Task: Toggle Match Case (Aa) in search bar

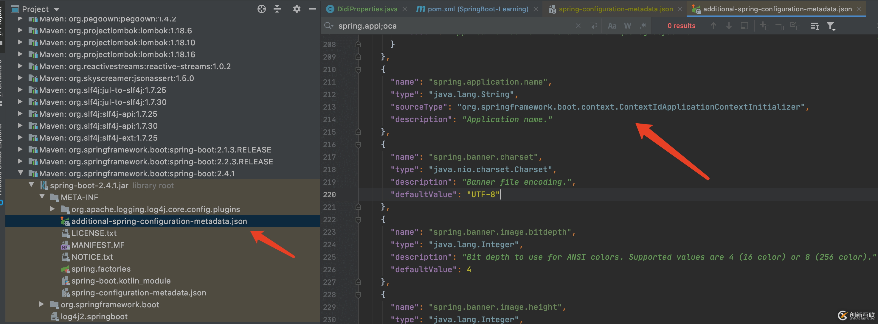Action: pos(612,26)
